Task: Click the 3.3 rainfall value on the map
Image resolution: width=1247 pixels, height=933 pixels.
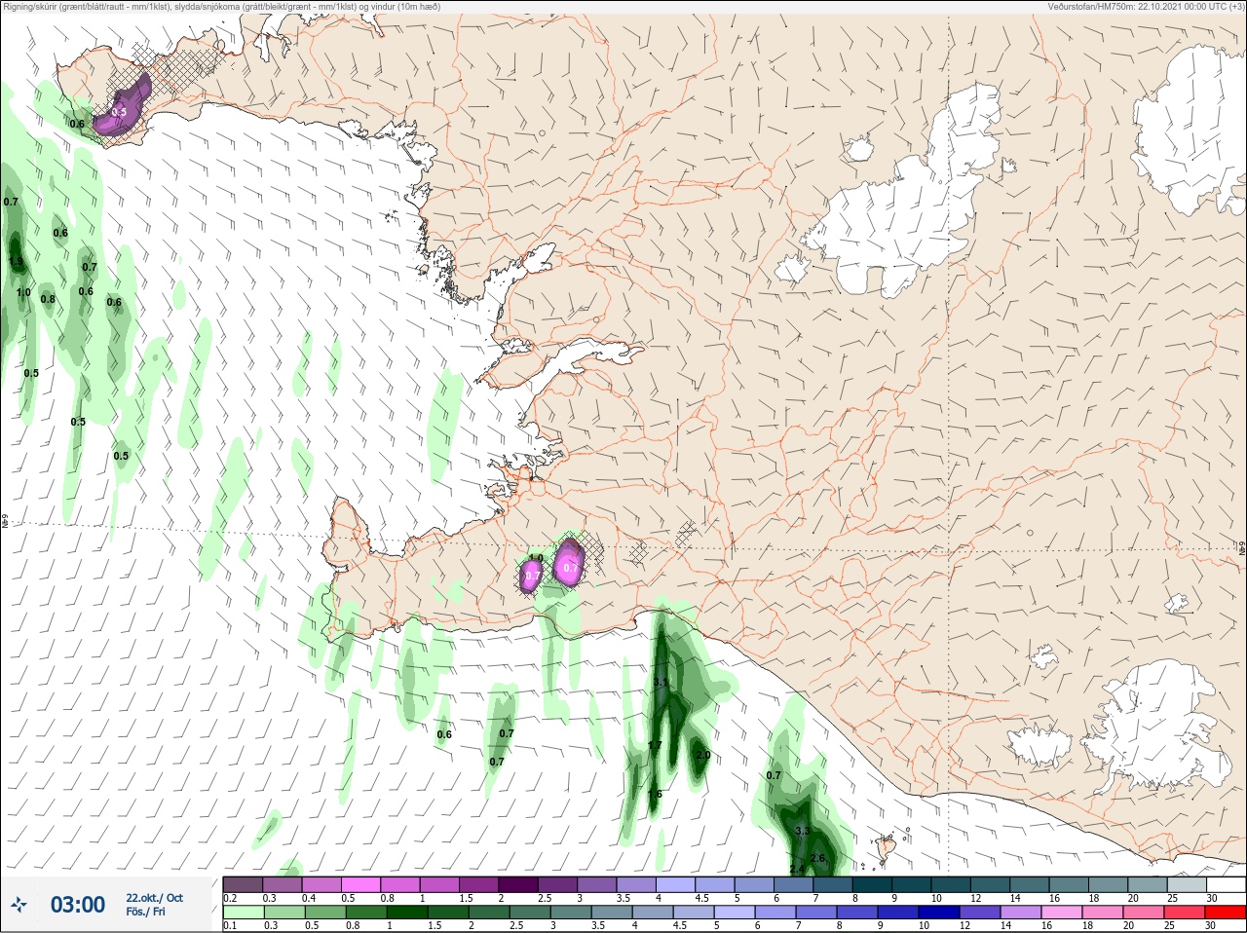Action: coord(803,831)
